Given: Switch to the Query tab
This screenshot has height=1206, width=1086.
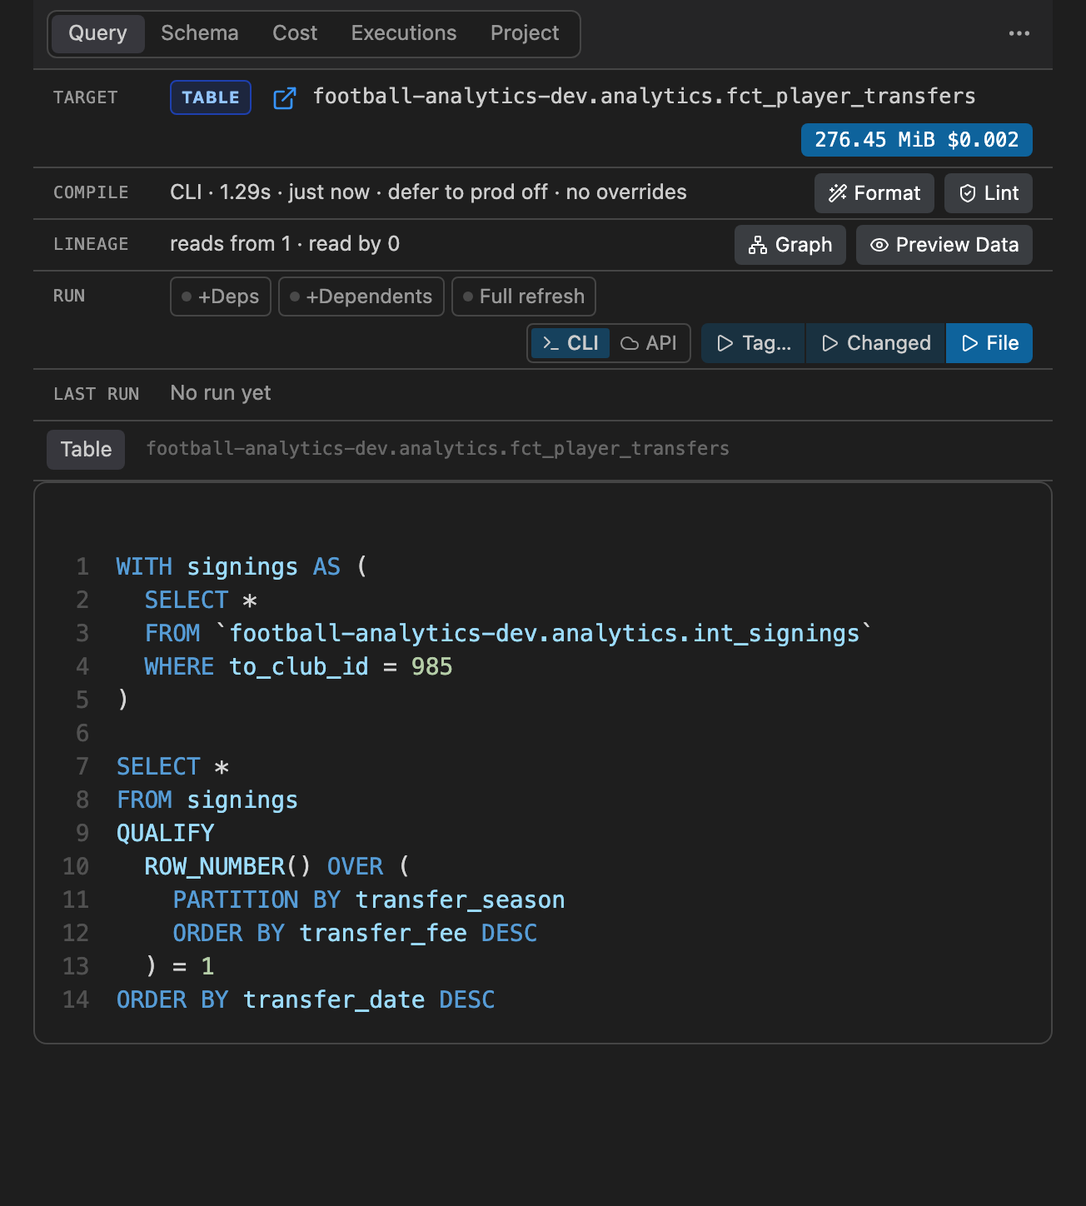Looking at the screenshot, I should point(98,33).
